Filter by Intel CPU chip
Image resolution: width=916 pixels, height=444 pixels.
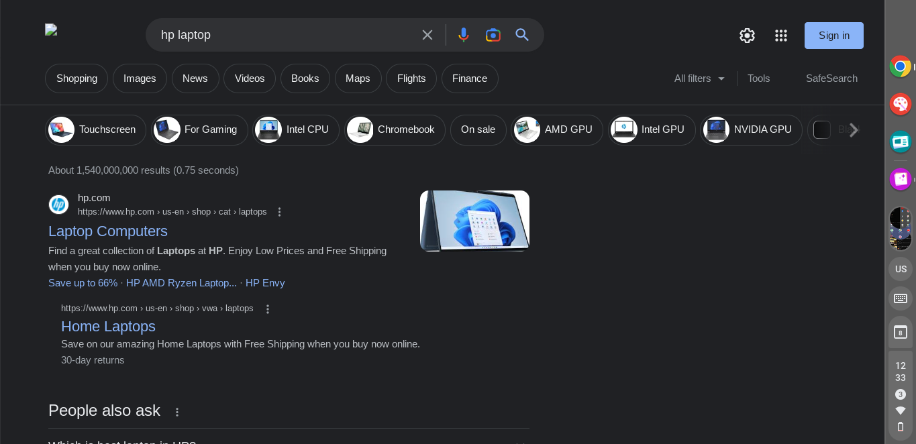(296, 130)
